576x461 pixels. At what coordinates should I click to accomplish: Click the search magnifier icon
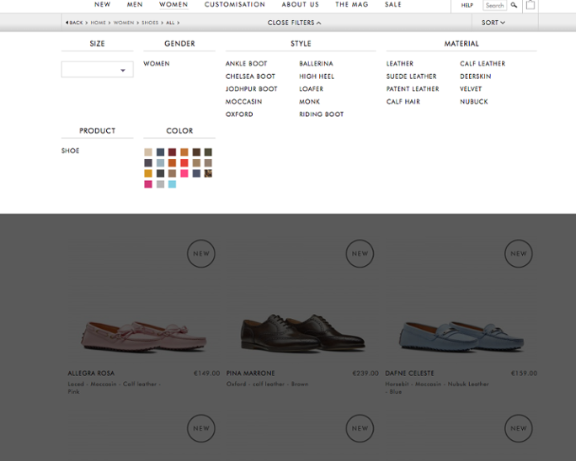click(x=514, y=5)
